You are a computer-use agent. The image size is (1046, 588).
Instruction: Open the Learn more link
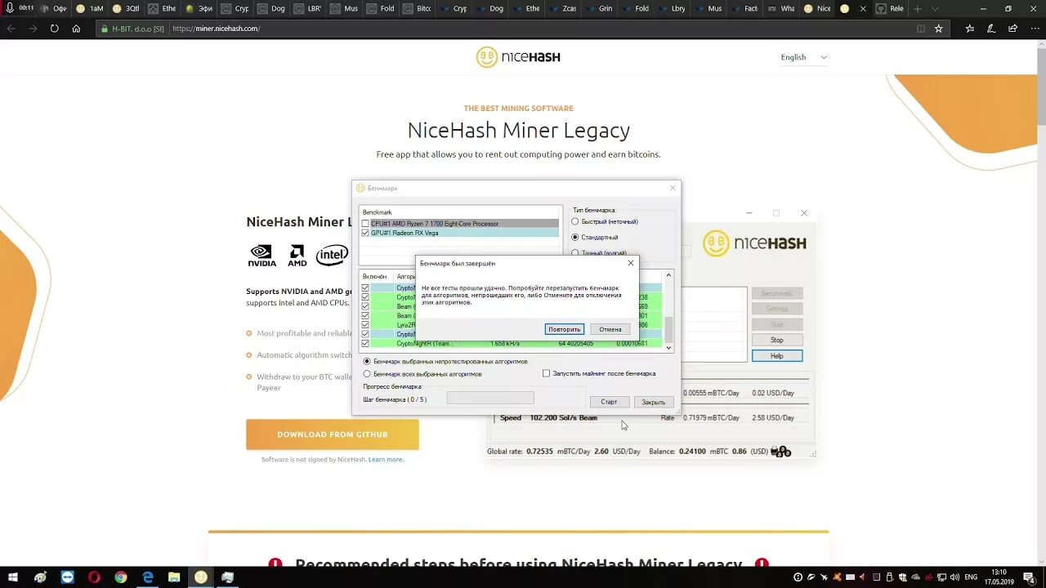(x=386, y=460)
